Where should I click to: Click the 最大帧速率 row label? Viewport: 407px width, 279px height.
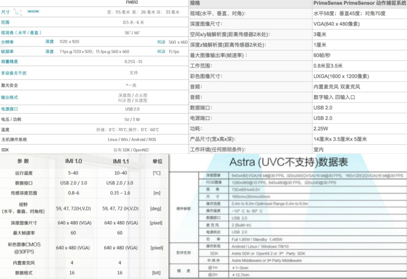(23, 233)
